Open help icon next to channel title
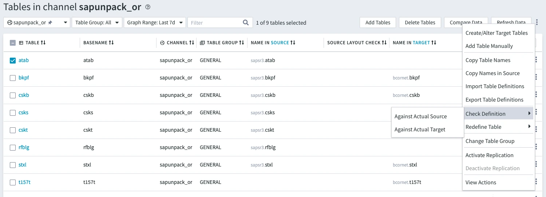 147,7
